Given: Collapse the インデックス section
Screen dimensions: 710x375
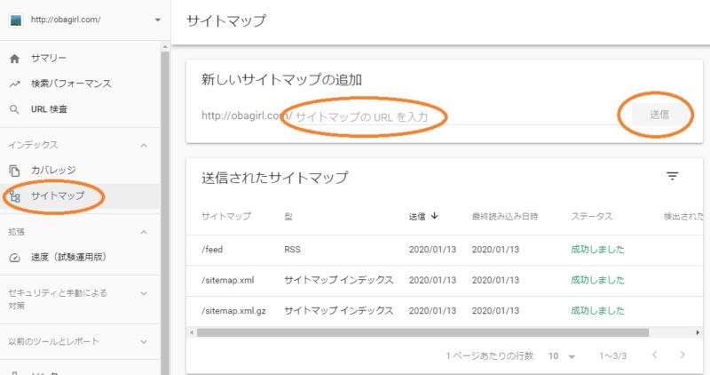Looking at the screenshot, I should [144, 146].
